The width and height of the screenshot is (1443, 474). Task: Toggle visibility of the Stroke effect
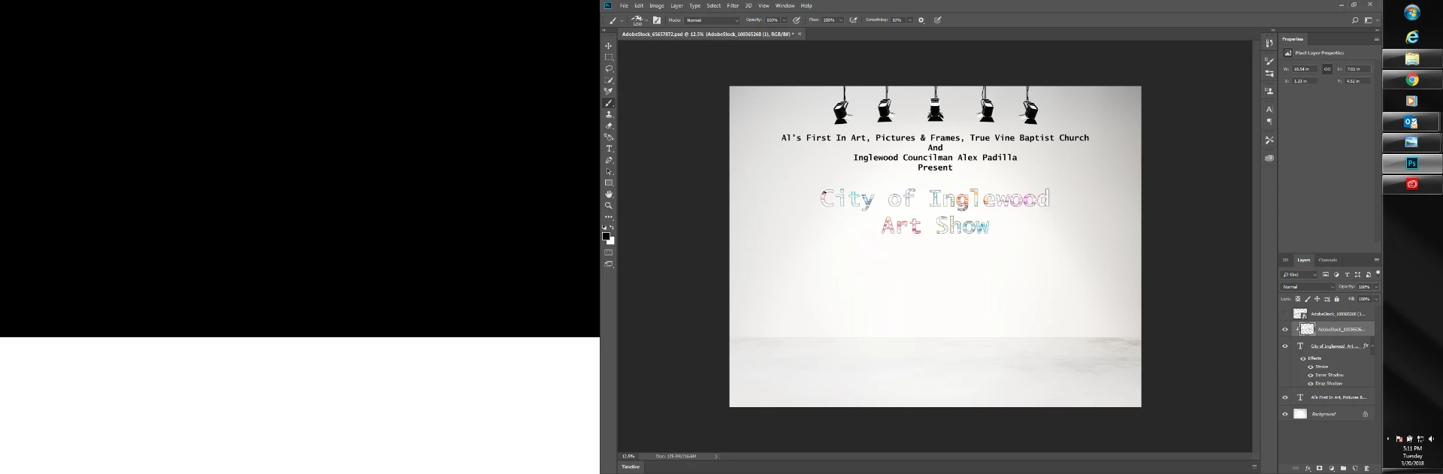coord(1311,367)
